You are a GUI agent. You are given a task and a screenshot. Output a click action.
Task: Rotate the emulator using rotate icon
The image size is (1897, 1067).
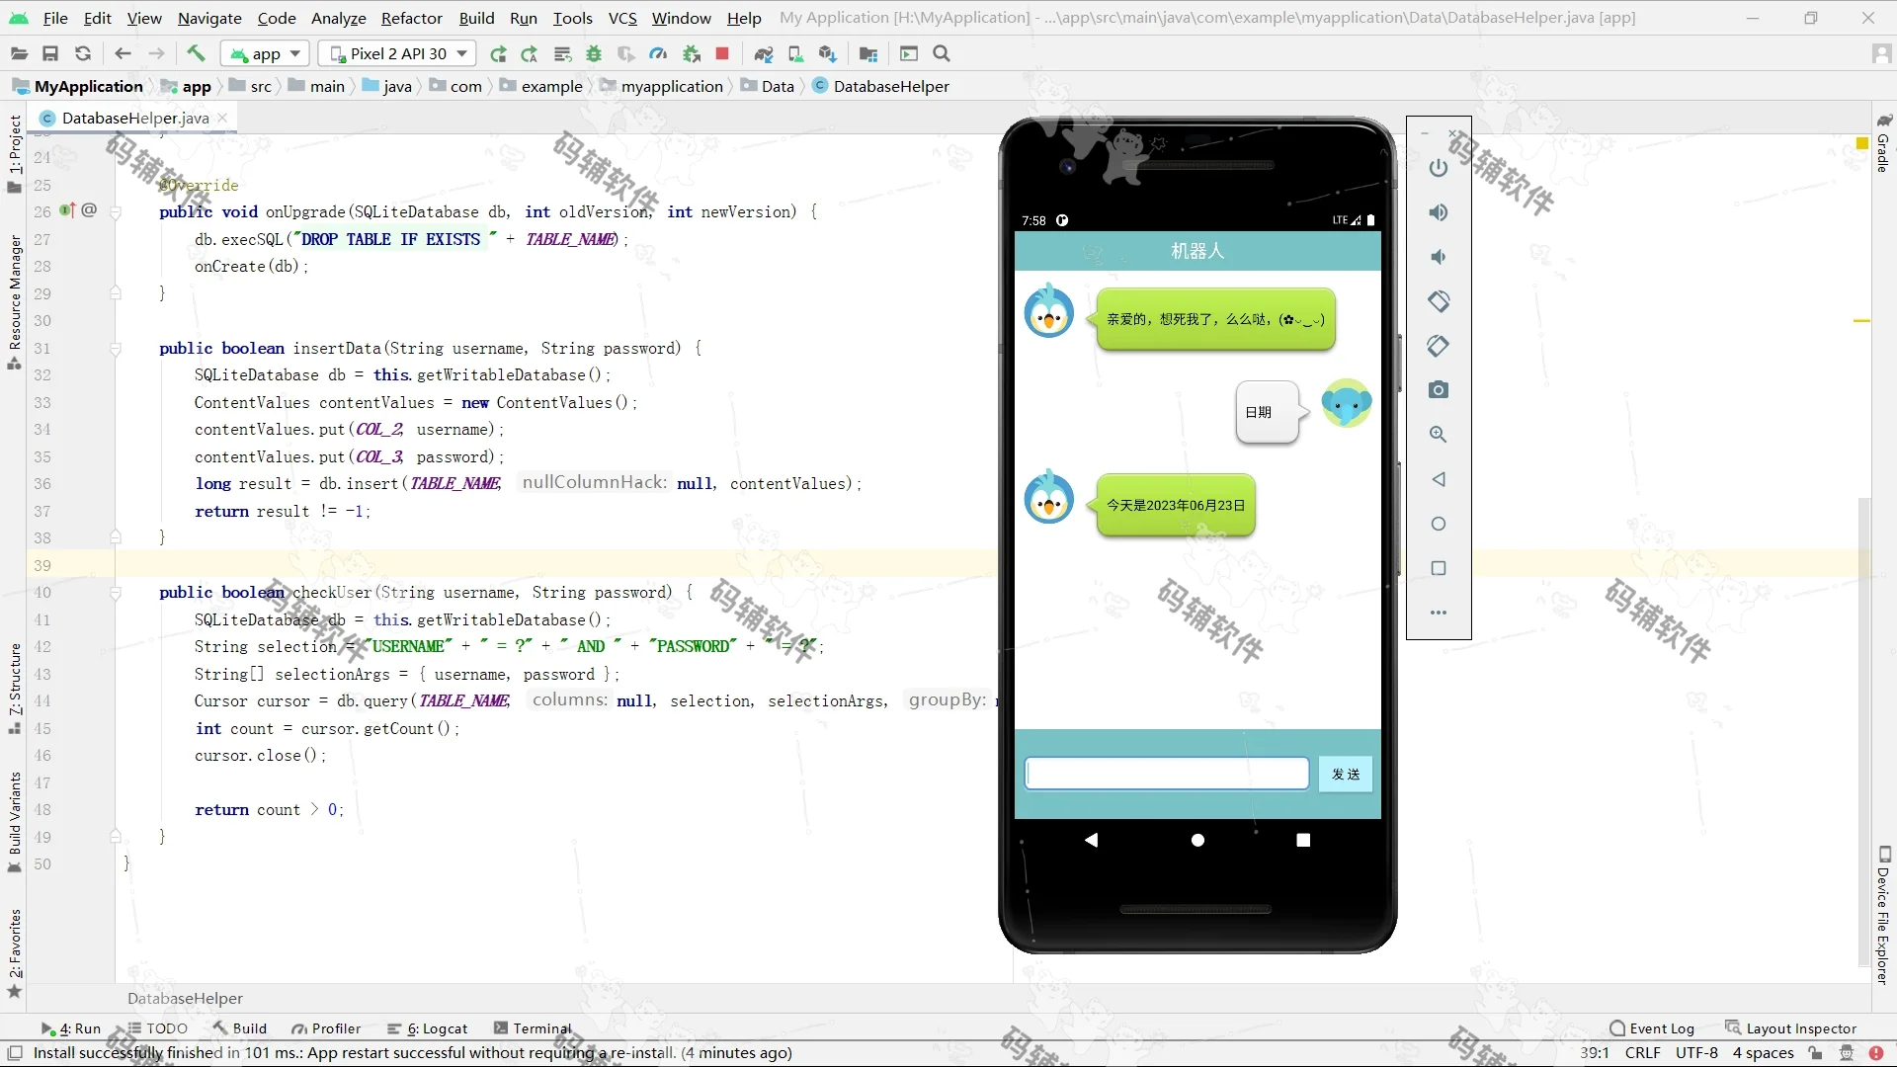tap(1439, 301)
